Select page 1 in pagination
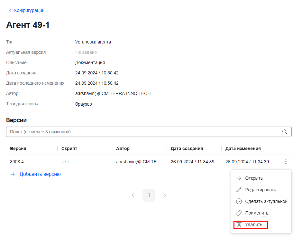 (x=149, y=195)
